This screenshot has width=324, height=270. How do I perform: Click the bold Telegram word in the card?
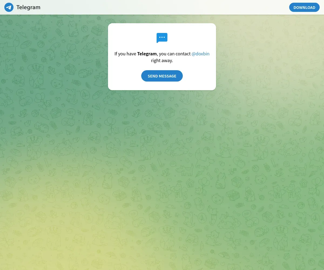(x=147, y=54)
